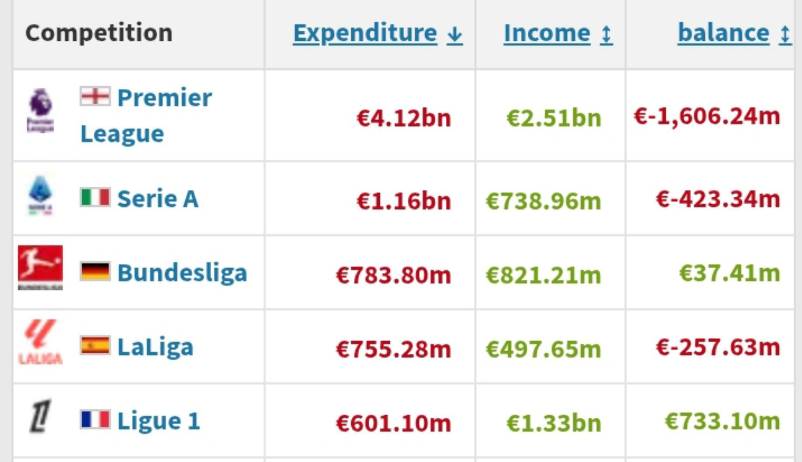Open the Bundesliga red logo

(40, 267)
